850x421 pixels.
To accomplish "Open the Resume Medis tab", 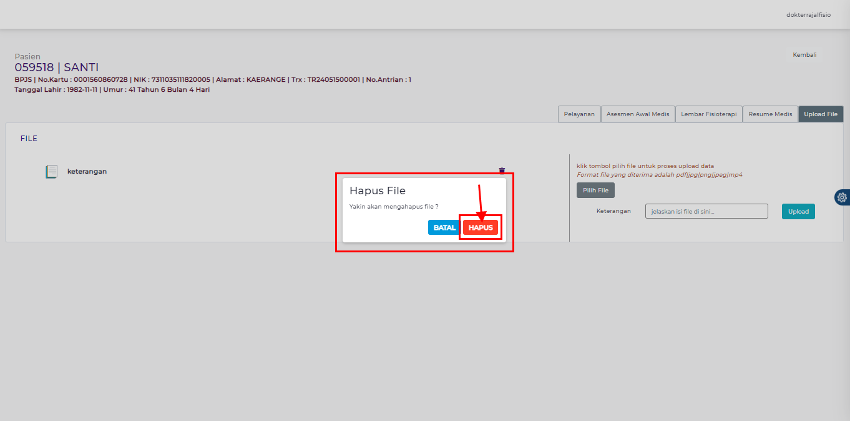I will click(x=769, y=114).
